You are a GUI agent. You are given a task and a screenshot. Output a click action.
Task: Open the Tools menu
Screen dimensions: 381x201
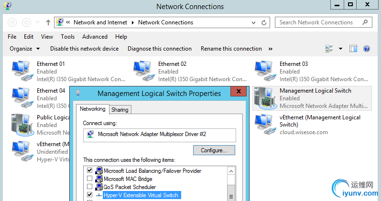click(x=67, y=37)
